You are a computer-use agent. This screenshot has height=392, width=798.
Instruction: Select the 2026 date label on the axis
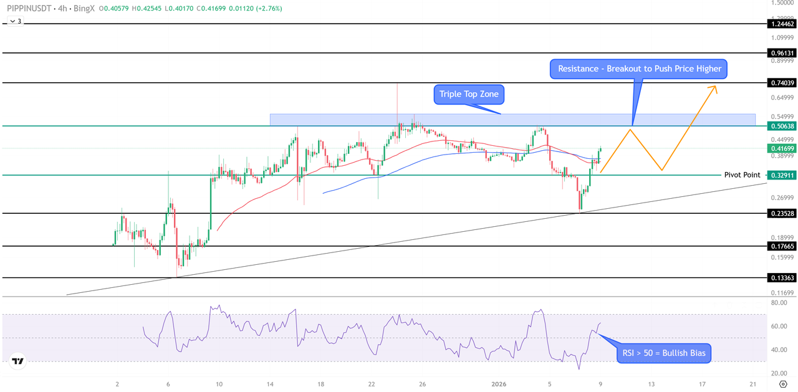499,385
